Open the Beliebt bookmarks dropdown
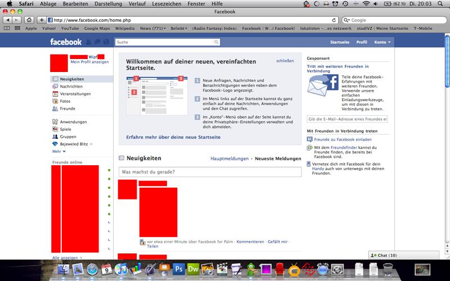This screenshot has width=450, height=281. tap(179, 29)
